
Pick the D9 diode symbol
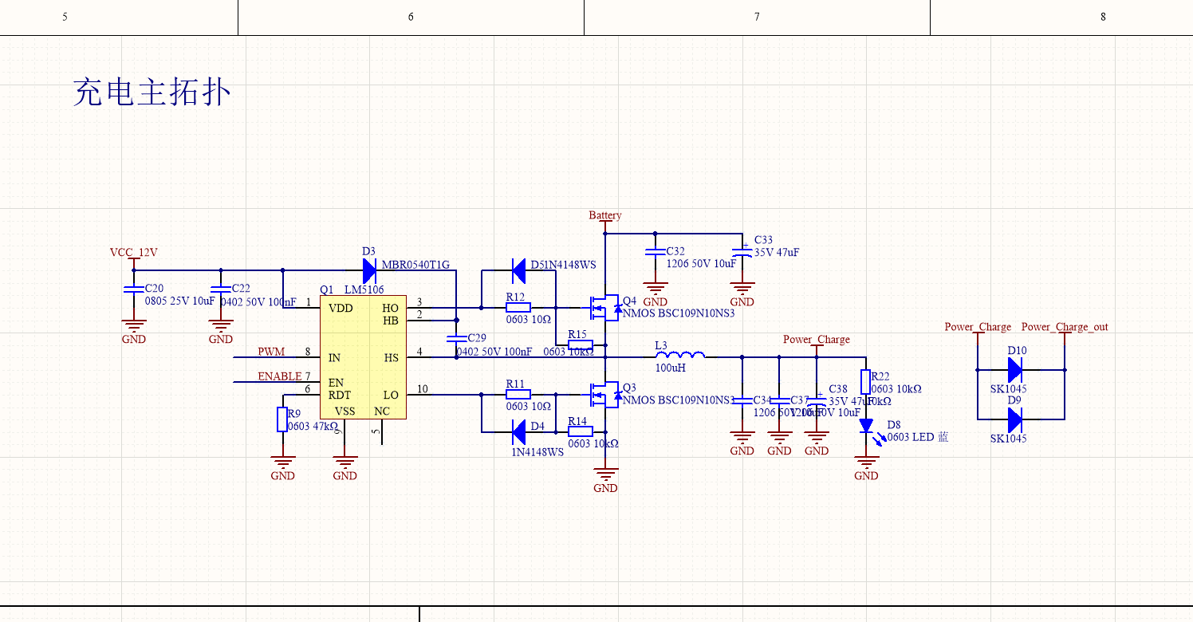(1014, 419)
